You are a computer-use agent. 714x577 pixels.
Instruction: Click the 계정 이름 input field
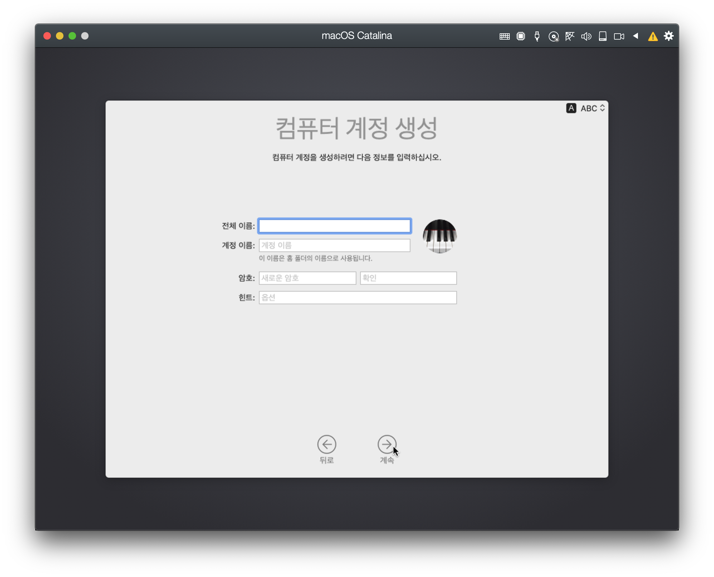334,245
